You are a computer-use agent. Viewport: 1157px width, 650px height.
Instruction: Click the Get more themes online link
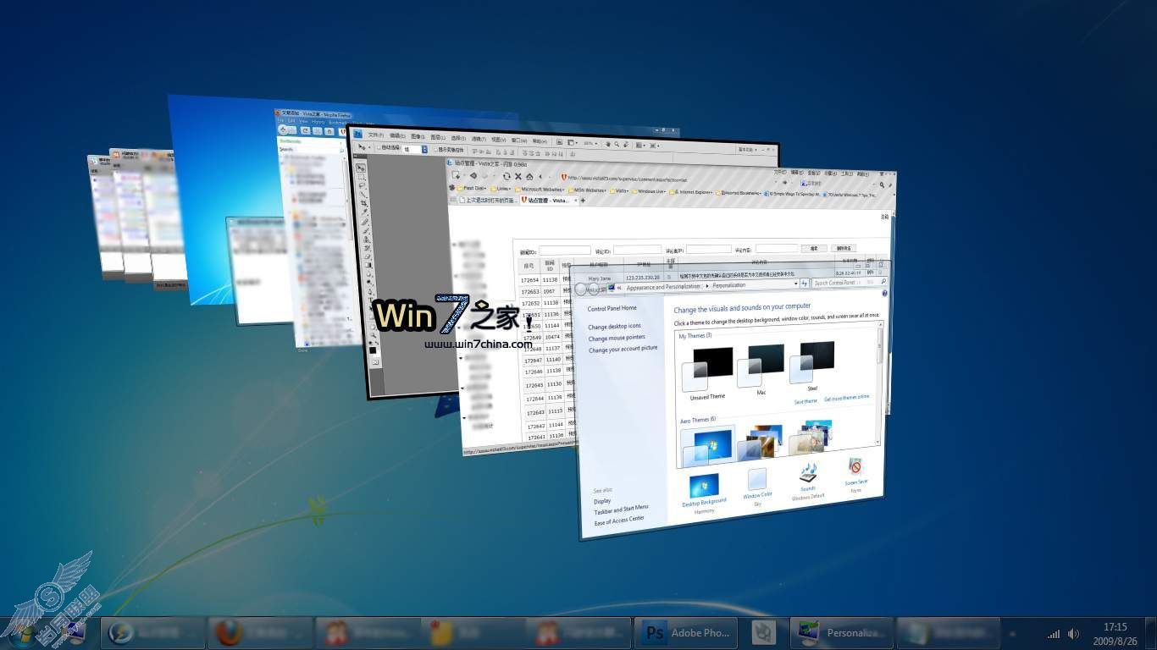tap(847, 397)
